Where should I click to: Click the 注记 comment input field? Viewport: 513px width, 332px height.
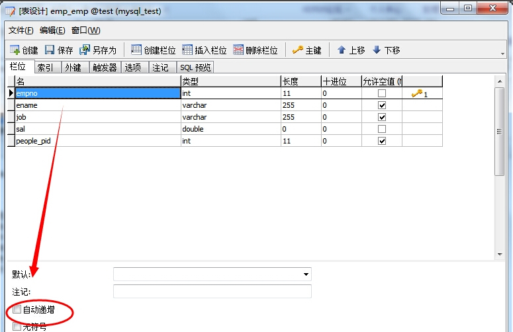point(212,292)
